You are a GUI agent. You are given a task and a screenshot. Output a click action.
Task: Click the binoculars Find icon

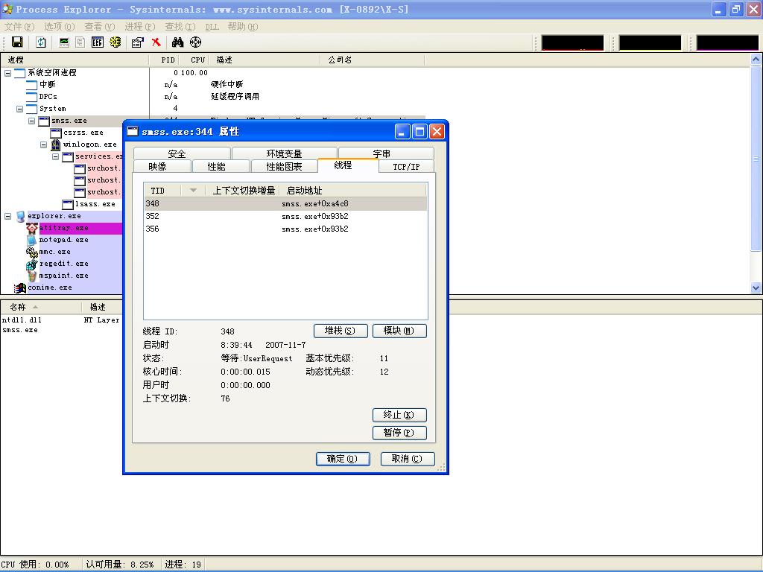tap(177, 42)
